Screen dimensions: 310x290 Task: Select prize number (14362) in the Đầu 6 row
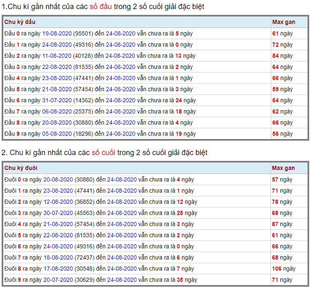click(83, 100)
